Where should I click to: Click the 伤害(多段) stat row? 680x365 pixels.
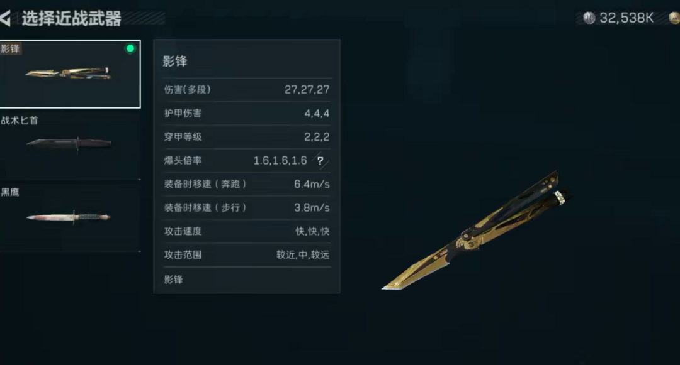point(247,89)
